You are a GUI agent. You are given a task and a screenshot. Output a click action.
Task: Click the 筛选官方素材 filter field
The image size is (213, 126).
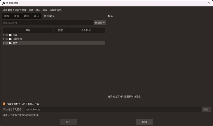[48, 23]
